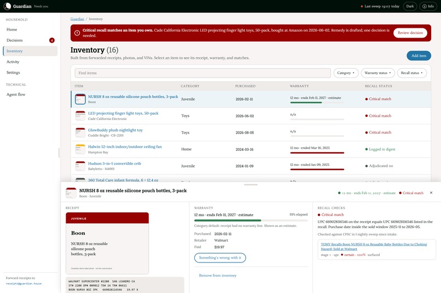This screenshot has height=293, width=441.
Task: Open Hudson 3-in-1 convertible crib item
Action: point(114,164)
